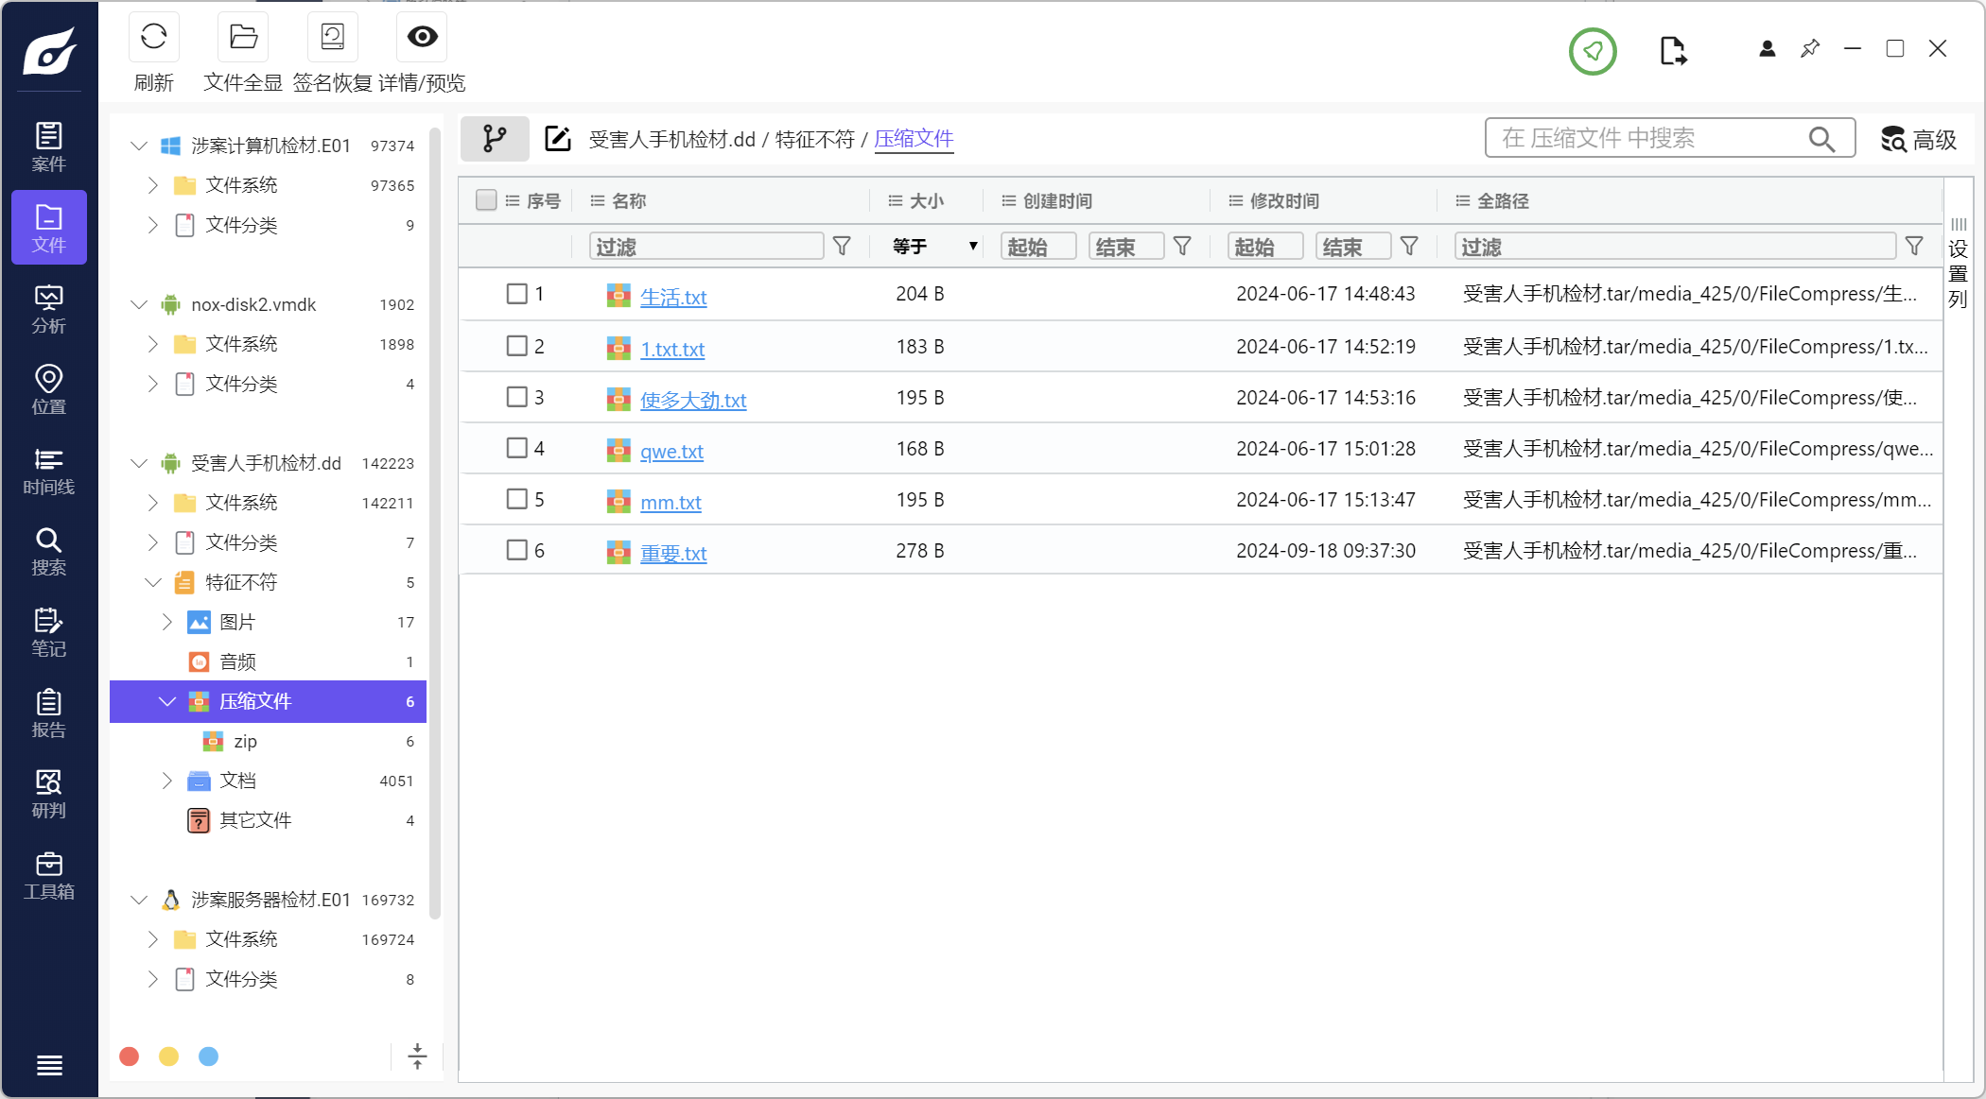Expand the 文档 tree node
Image resolution: width=1986 pixels, height=1099 pixels.
coord(167,781)
